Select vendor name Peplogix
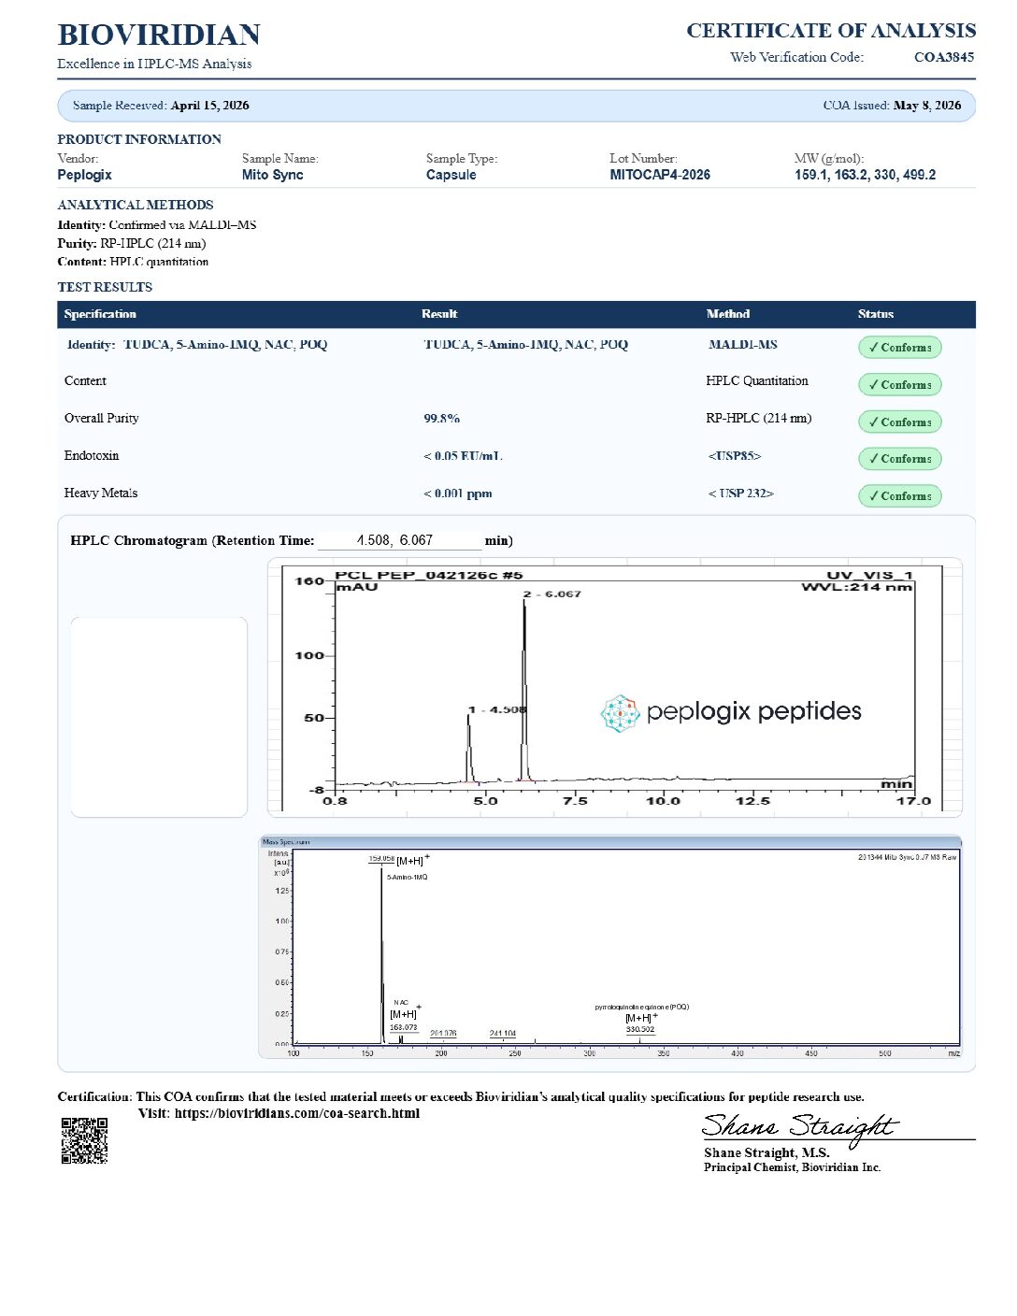This screenshot has width=1017, height=1316. [x=84, y=175]
